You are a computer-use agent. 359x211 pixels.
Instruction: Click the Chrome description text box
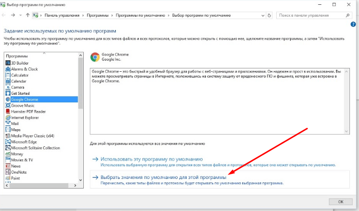pos(220,101)
